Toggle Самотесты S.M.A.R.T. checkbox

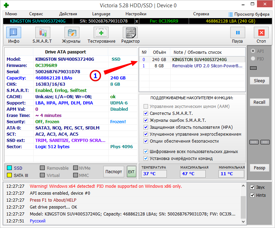146,113
